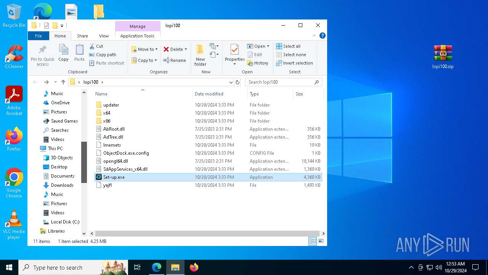Open Customize Quick Access Toolbar dropdown

pos(62,26)
